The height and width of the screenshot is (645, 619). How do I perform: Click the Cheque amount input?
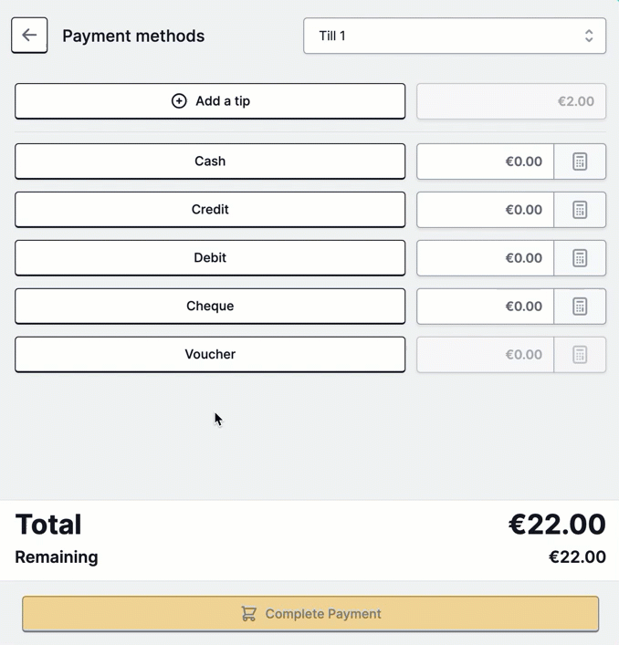coord(485,307)
